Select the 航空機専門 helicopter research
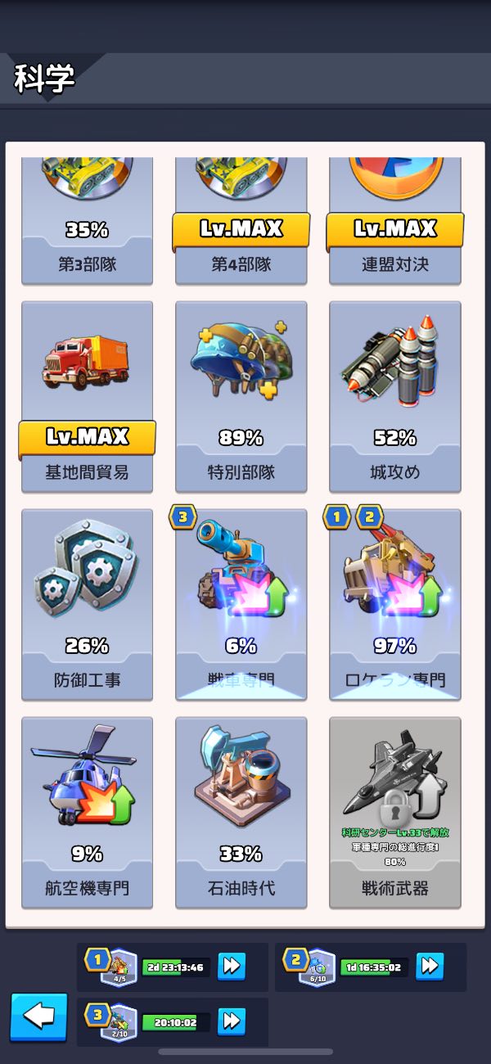This screenshot has height=1064, width=491. point(88,813)
